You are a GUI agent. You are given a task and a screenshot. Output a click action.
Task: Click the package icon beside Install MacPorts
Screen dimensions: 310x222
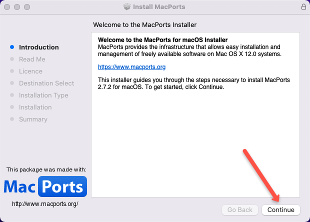click(x=127, y=6)
